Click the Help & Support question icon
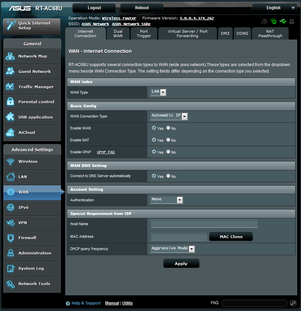The width and height of the screenshot is (301, 311). pyautogui.click(x=68, y=304)
